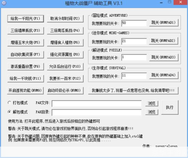
Task: Click the gear app icon in title bar
Action: [4, 3]
